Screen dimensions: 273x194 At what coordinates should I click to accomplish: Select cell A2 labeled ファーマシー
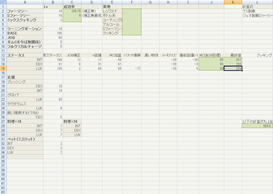coord(25,11)
